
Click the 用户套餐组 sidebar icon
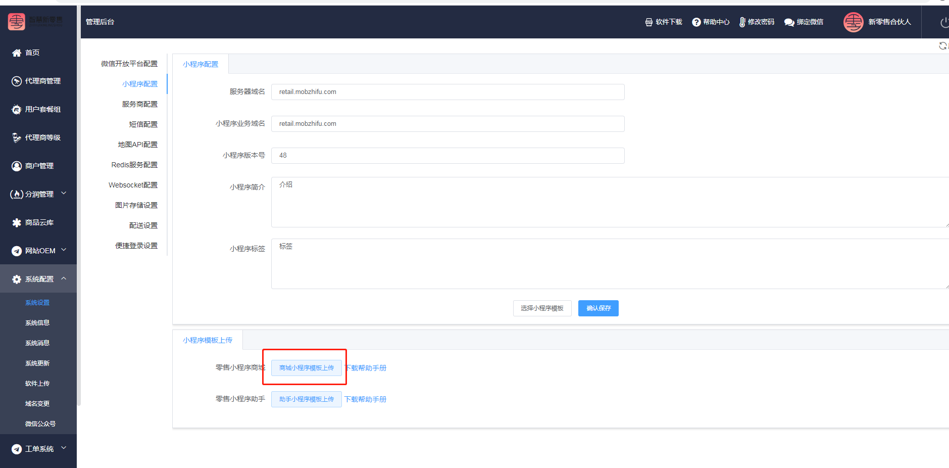[17, 109]
